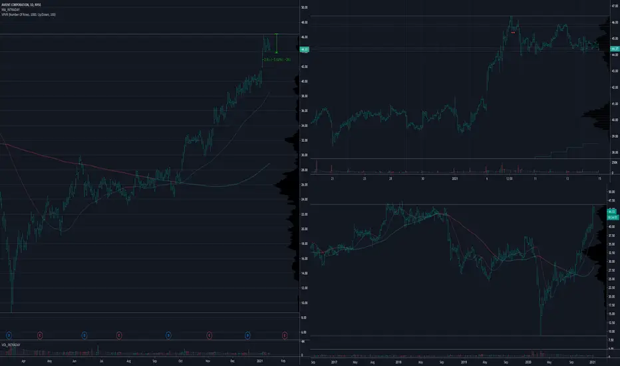Viewport: 620px width, 366px height.
Task: Click the 2021 label on the left chart time axis
Action: [x=259, y=361]
